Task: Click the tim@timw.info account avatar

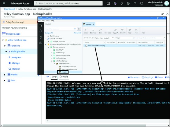Action: coord(167,3)
